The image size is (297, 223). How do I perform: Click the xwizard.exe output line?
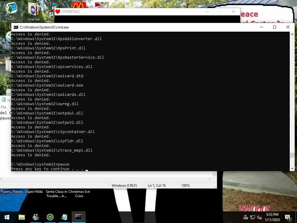coord(47,85)
